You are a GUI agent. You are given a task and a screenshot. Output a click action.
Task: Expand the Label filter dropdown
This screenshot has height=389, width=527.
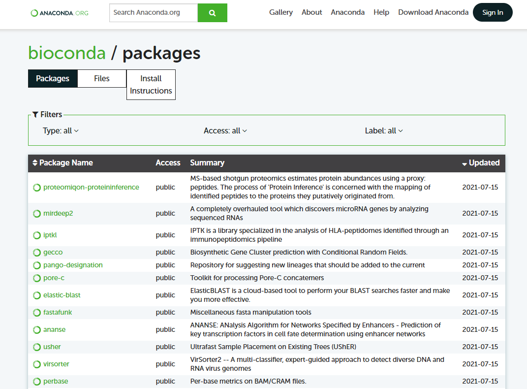tap(384, 131)
